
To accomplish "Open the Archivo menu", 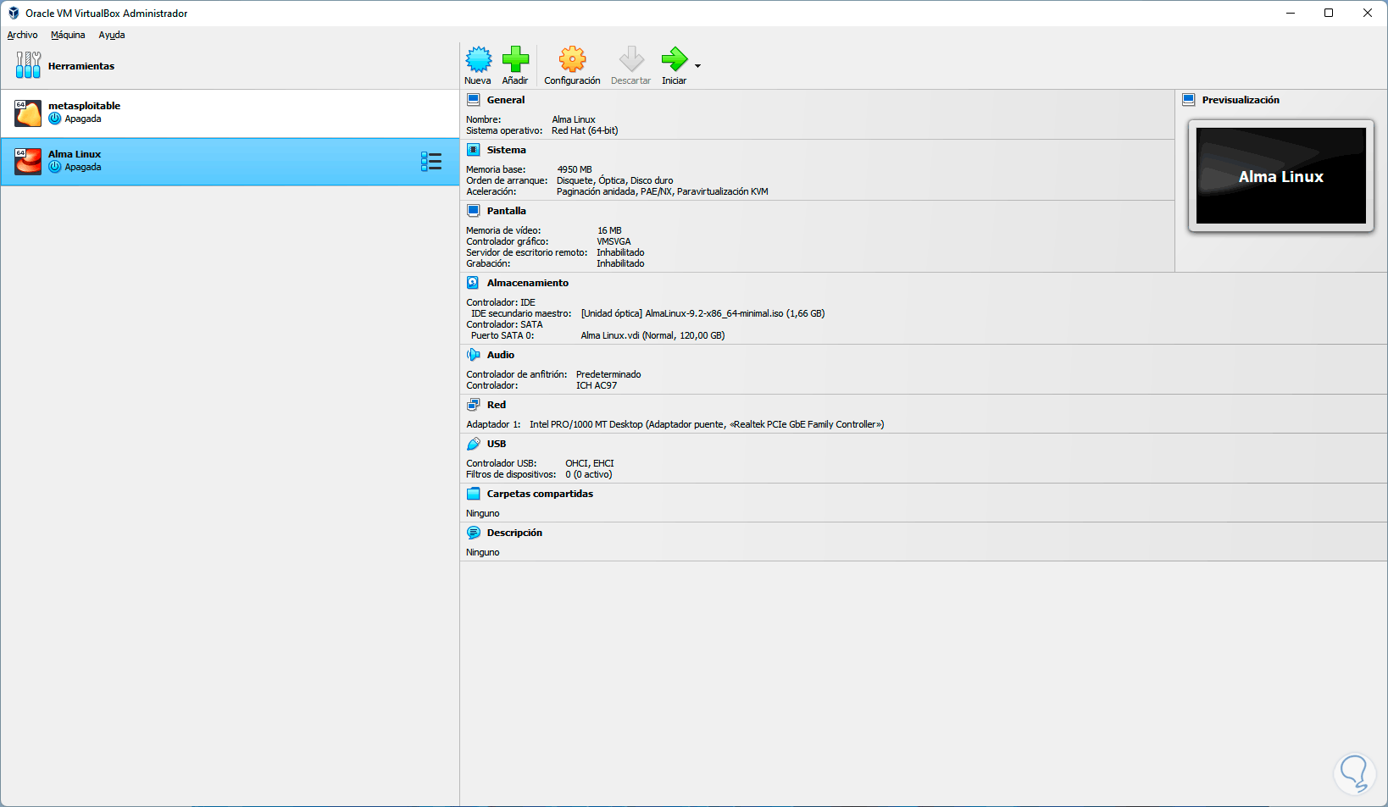I will (22, 35).
